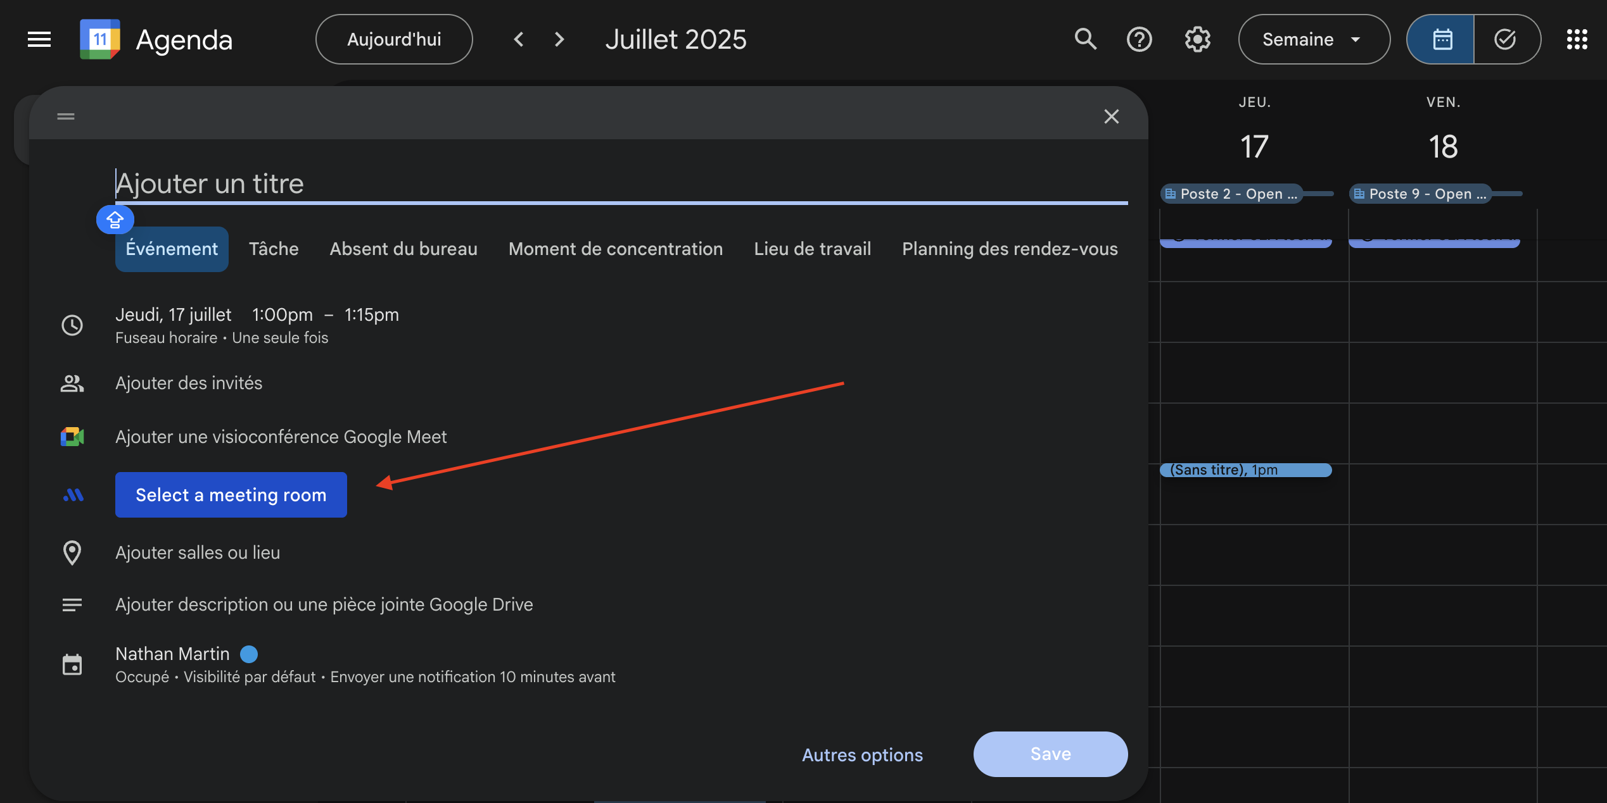Open the help question mark icon
Viewport: 1607px width, 803px height.
click(1139, 39)
